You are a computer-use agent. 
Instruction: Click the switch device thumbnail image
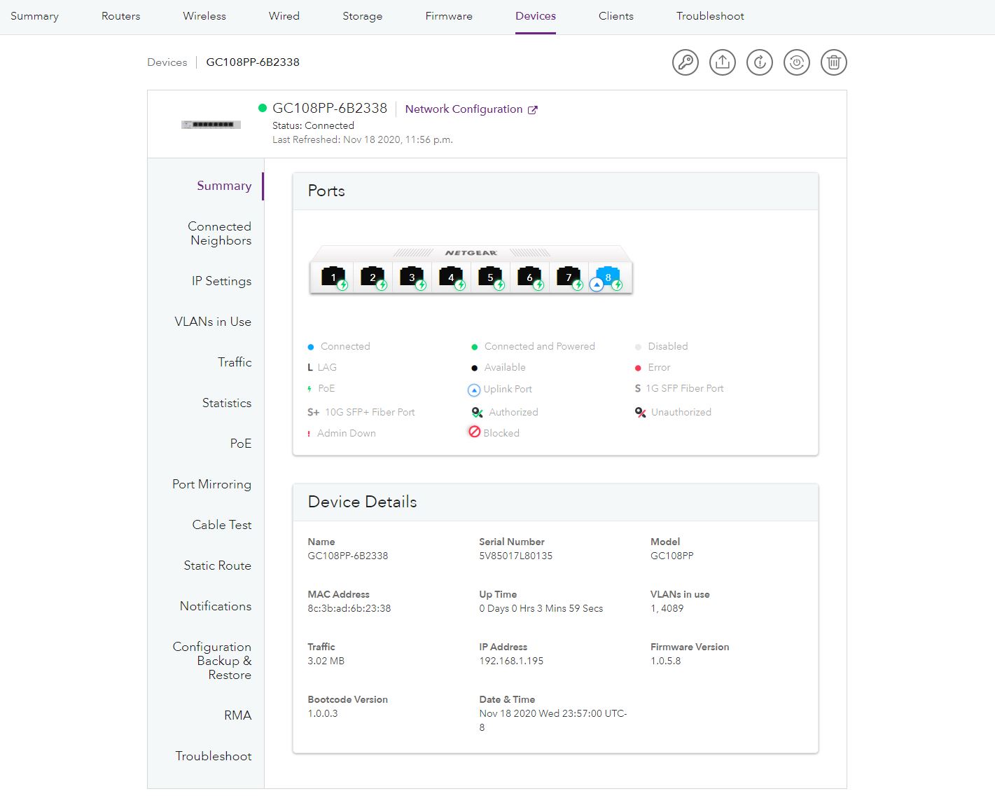click(211, 125)
